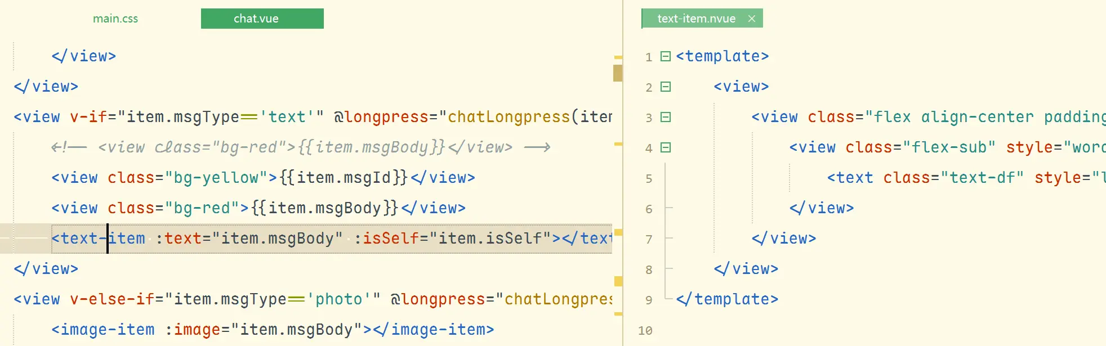Click line number 6 in the gutter
The image size is (1106, 346).
pyautogui.click(x=649, y=209)
